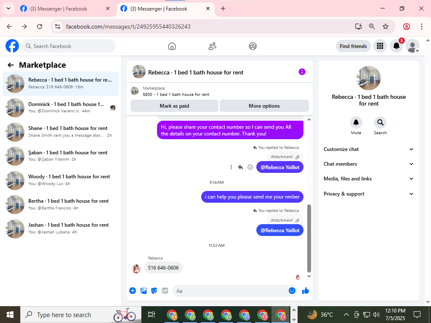Click chat scrollbar down arrow
Screen dimensions: 431x323
click(x=309, y=277)
